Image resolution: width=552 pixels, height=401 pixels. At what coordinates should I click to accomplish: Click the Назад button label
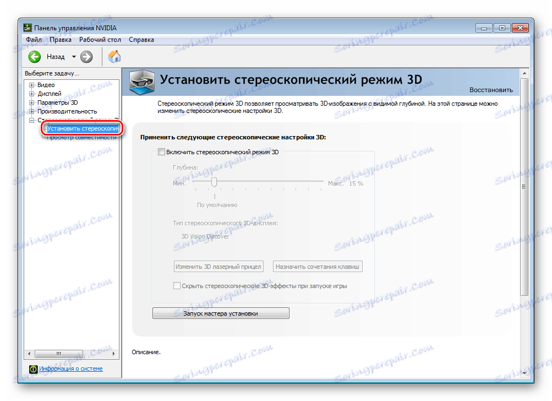tap(56, 57)
